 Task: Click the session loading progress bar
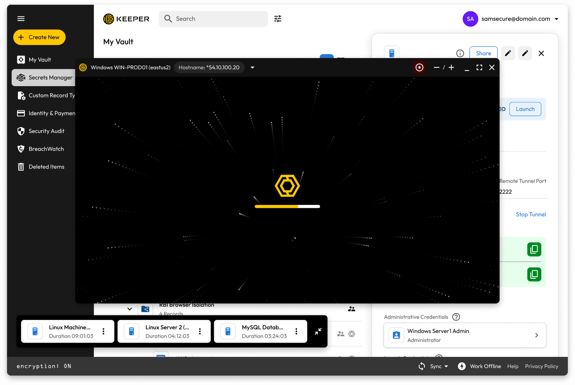[x=287, y=206]
